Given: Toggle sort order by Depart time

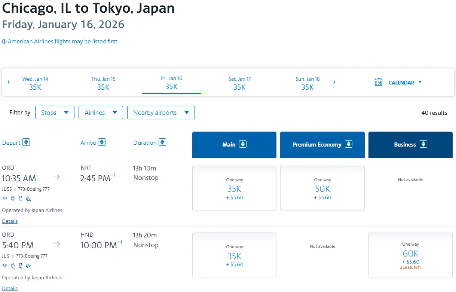Looking at the screenshot, I should (x=26, y=142).
